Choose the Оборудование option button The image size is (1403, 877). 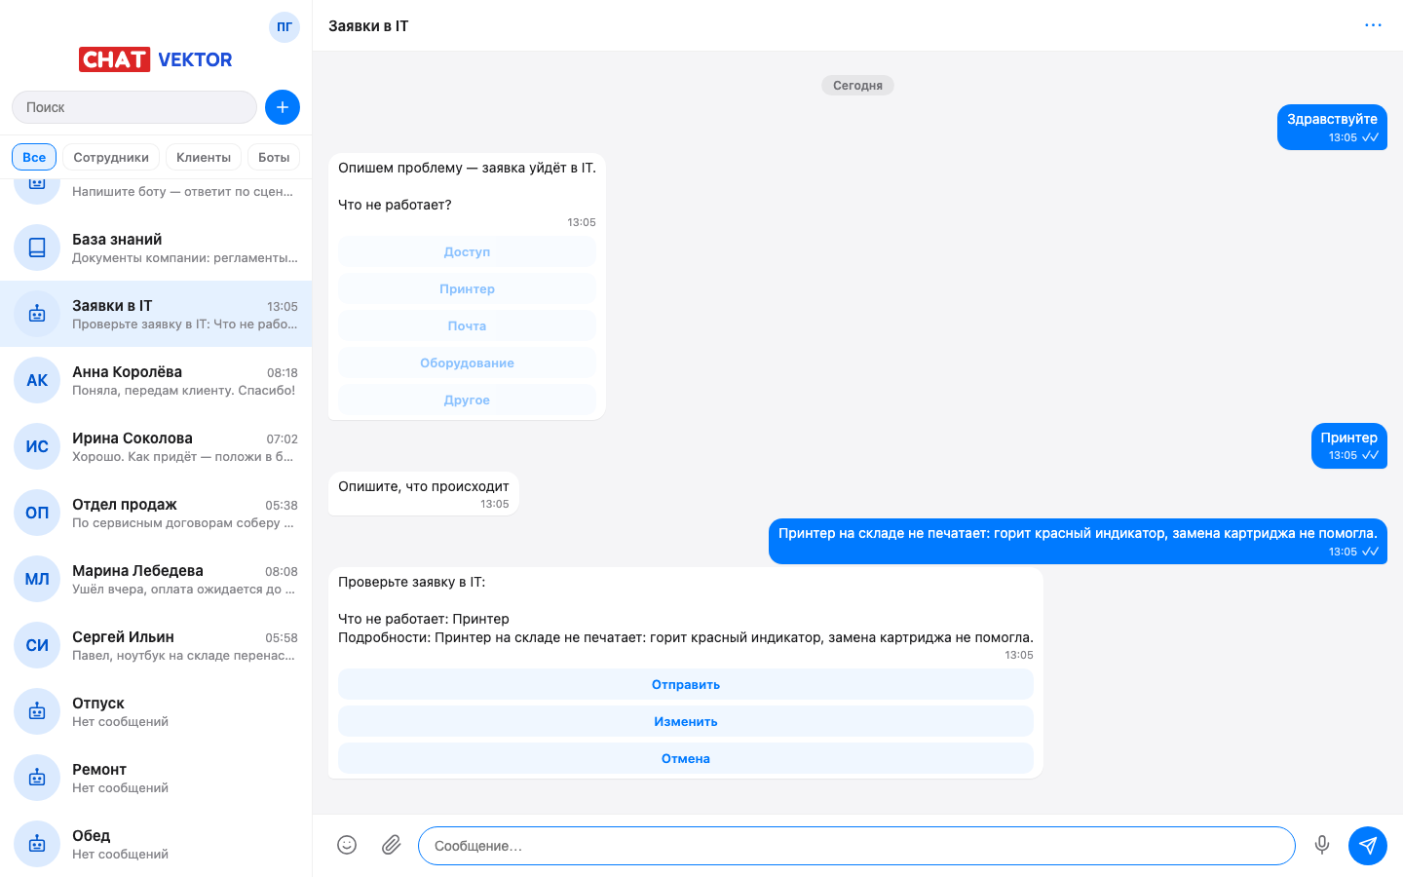coord(467,362)
